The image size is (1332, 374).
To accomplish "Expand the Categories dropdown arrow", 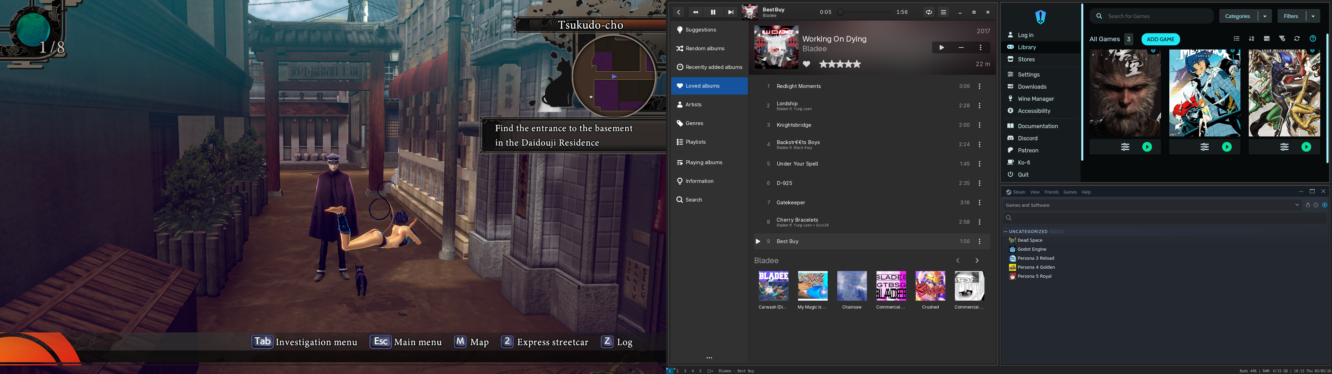I will (1265, 16).
